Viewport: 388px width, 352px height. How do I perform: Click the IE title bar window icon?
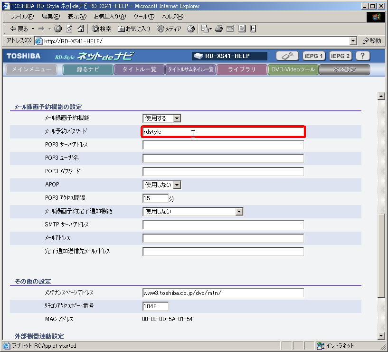pos(6,6)
